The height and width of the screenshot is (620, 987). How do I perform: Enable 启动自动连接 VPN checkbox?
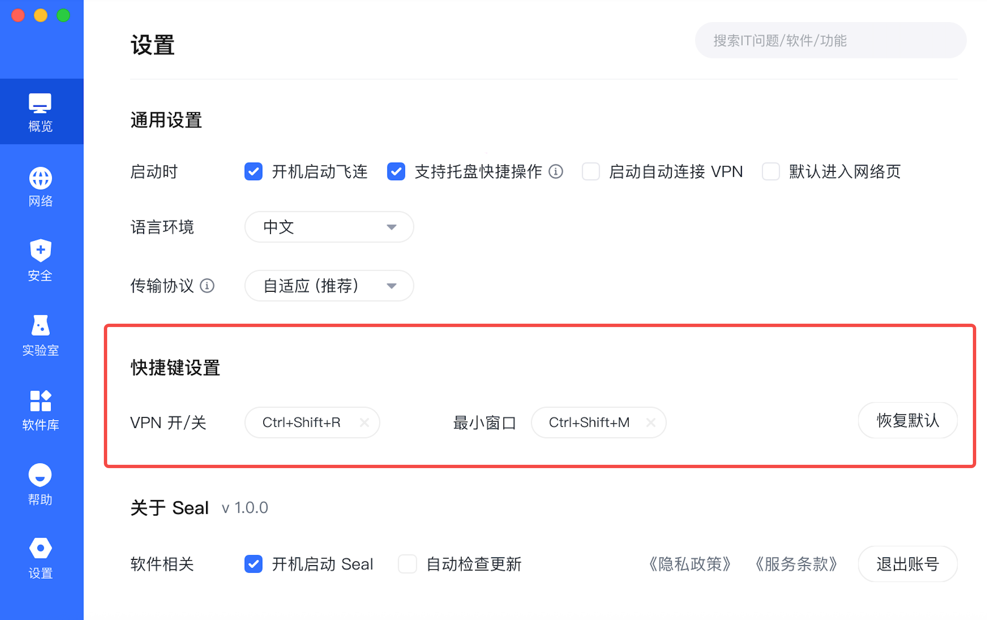click(x=590, y=171)
